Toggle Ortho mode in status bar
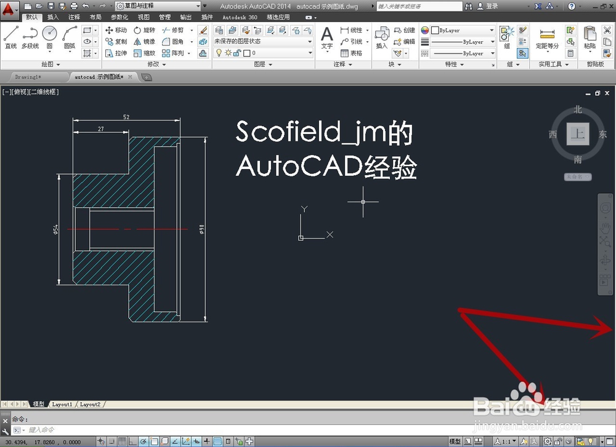The width and height of the screenshot is (616, 447). (x=133, y=441)
